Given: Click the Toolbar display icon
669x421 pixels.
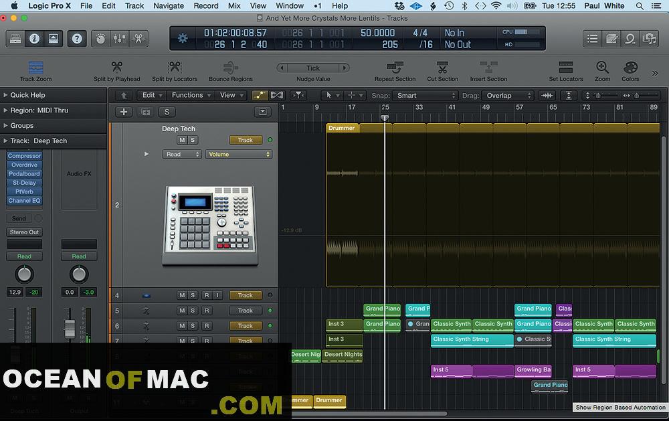Looking at the screenshot, I should [54, 39].
